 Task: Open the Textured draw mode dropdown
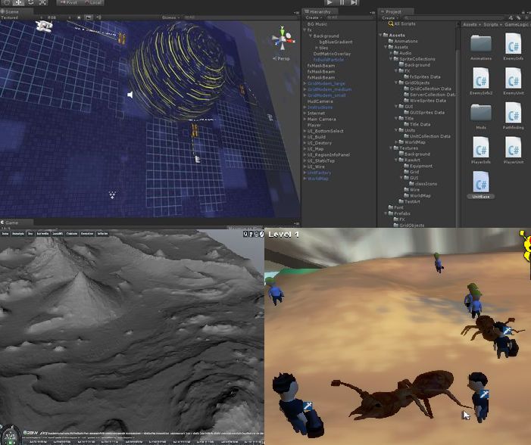(11, 17)
